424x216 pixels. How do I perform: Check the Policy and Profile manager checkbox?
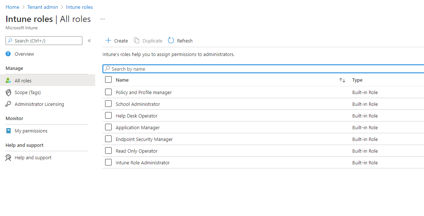108,92
